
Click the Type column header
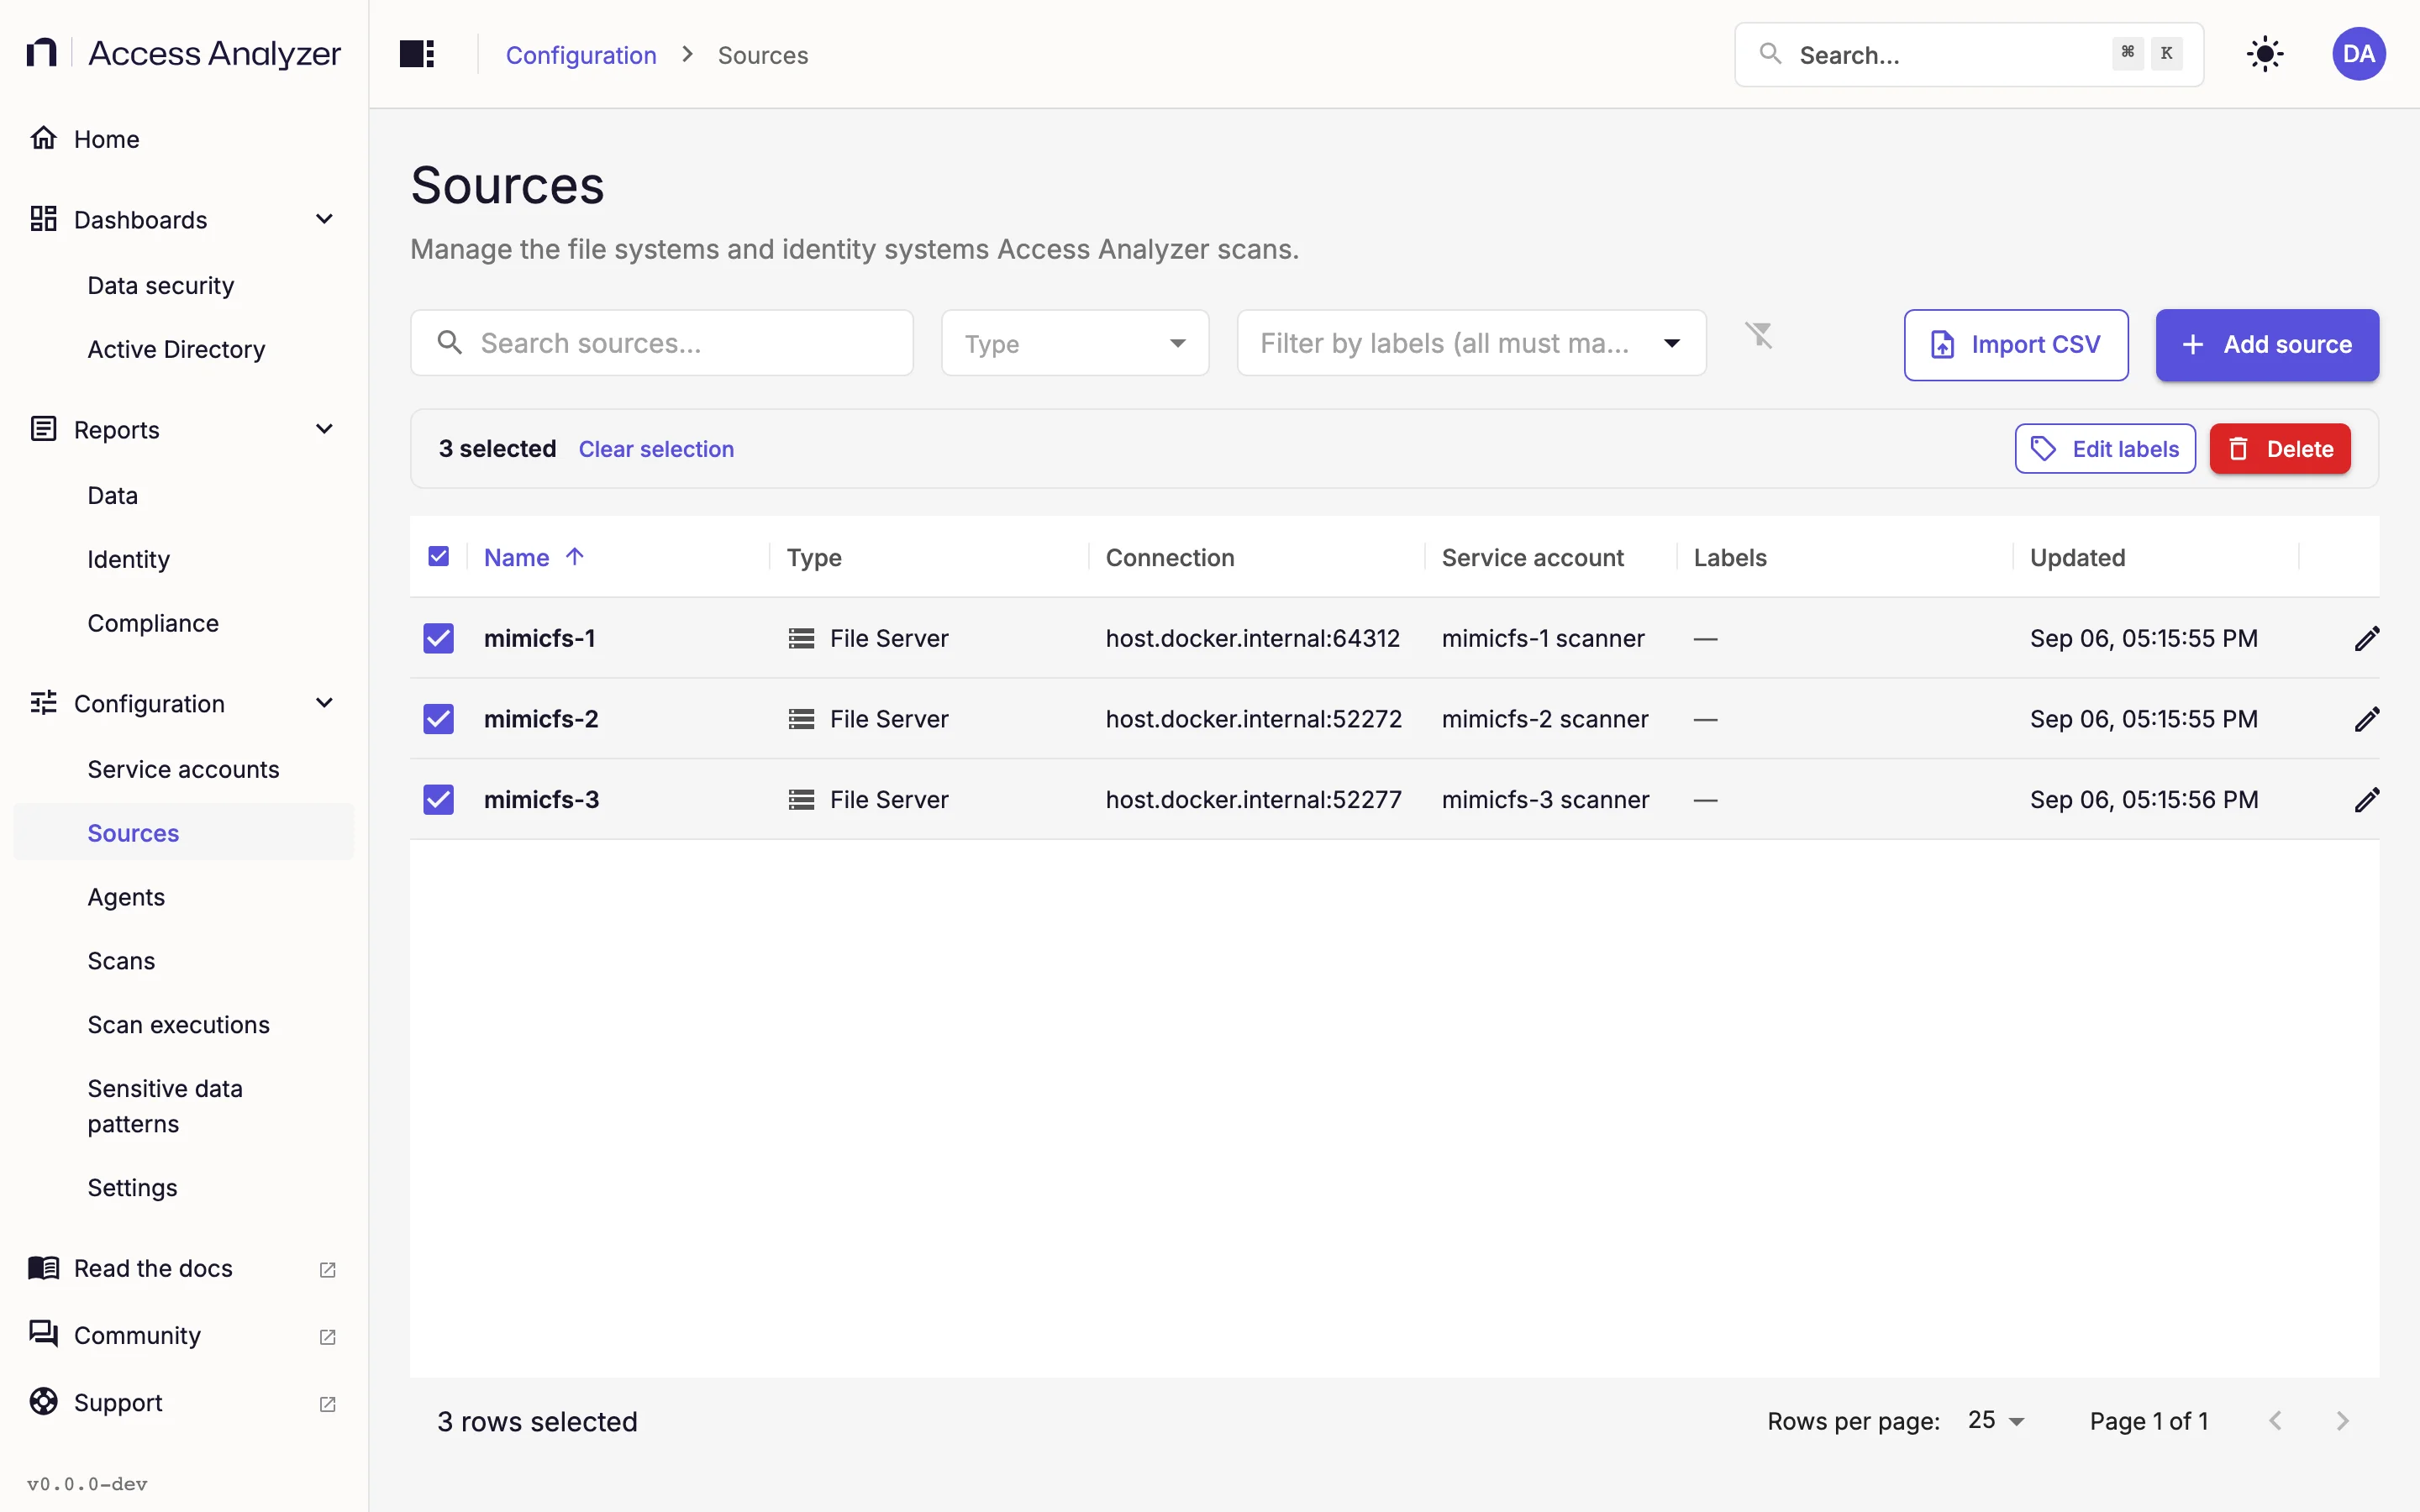814,557
